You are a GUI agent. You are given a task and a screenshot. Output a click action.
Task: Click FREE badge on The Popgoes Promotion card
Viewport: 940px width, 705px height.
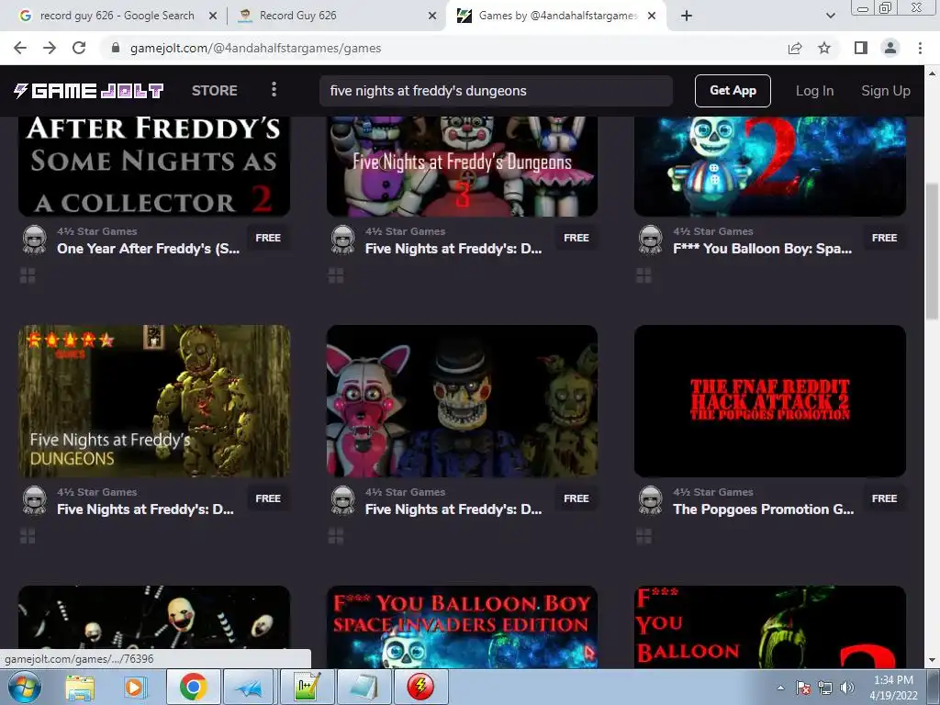click(x=884, y=498)
